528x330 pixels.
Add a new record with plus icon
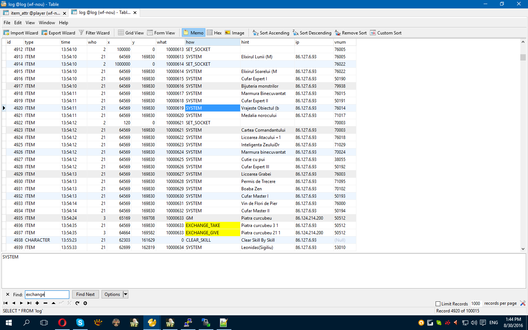pos(37,303)
